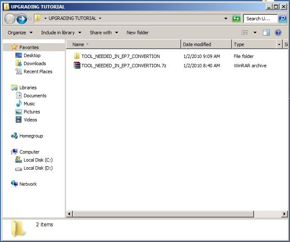The height and width of the screenshot is (242, 290).
Task: Click the Change your view icon
Action: [x=245, y=33]
